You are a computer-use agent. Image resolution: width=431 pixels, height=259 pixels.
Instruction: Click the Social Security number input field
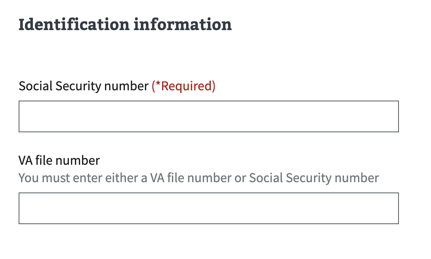point(208,116)
